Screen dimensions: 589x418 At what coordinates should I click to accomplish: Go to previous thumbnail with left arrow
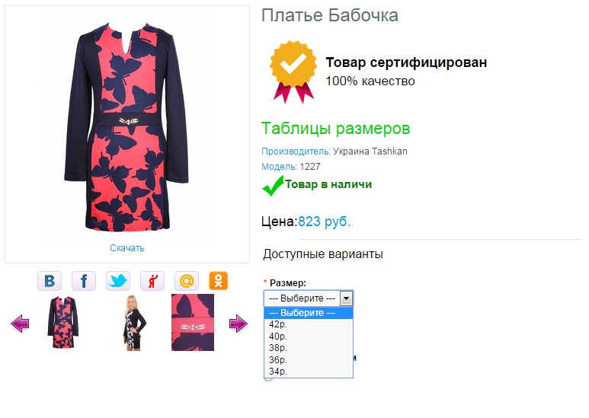tap(20, 324)
